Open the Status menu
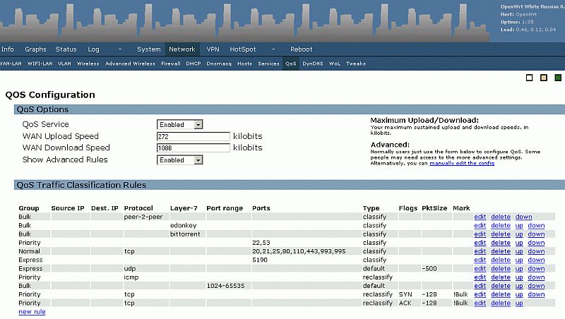Screen dimensions: 565x319 coord(66,49)
